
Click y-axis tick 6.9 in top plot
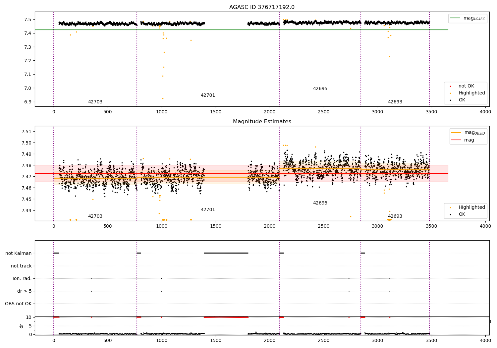[x=28, y=102]
